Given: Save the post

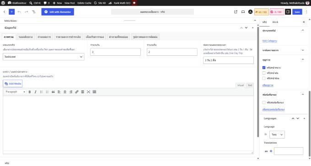Looking at the screenshot, I should [x=297, y=12].
